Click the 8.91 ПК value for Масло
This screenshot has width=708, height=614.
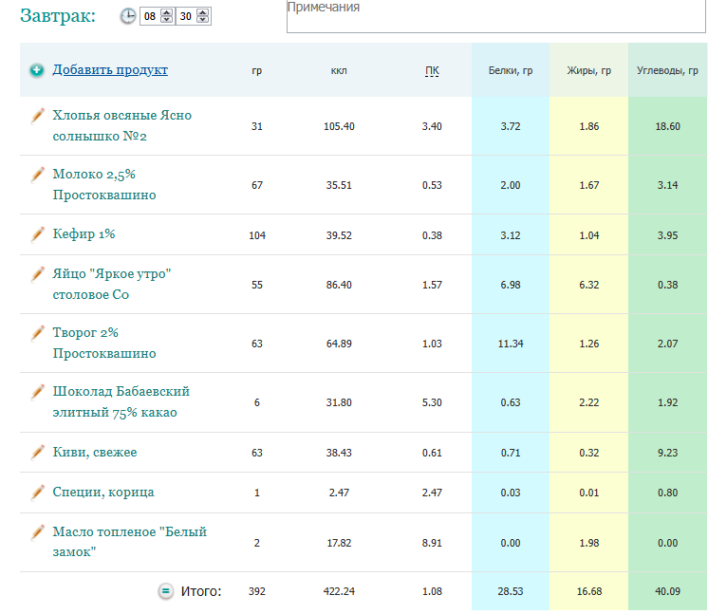coord(432,543)
